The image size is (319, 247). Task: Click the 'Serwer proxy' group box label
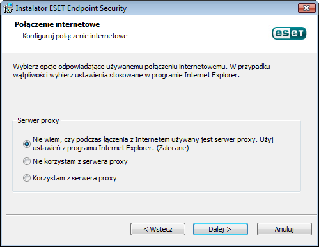(x=38, y=120)
